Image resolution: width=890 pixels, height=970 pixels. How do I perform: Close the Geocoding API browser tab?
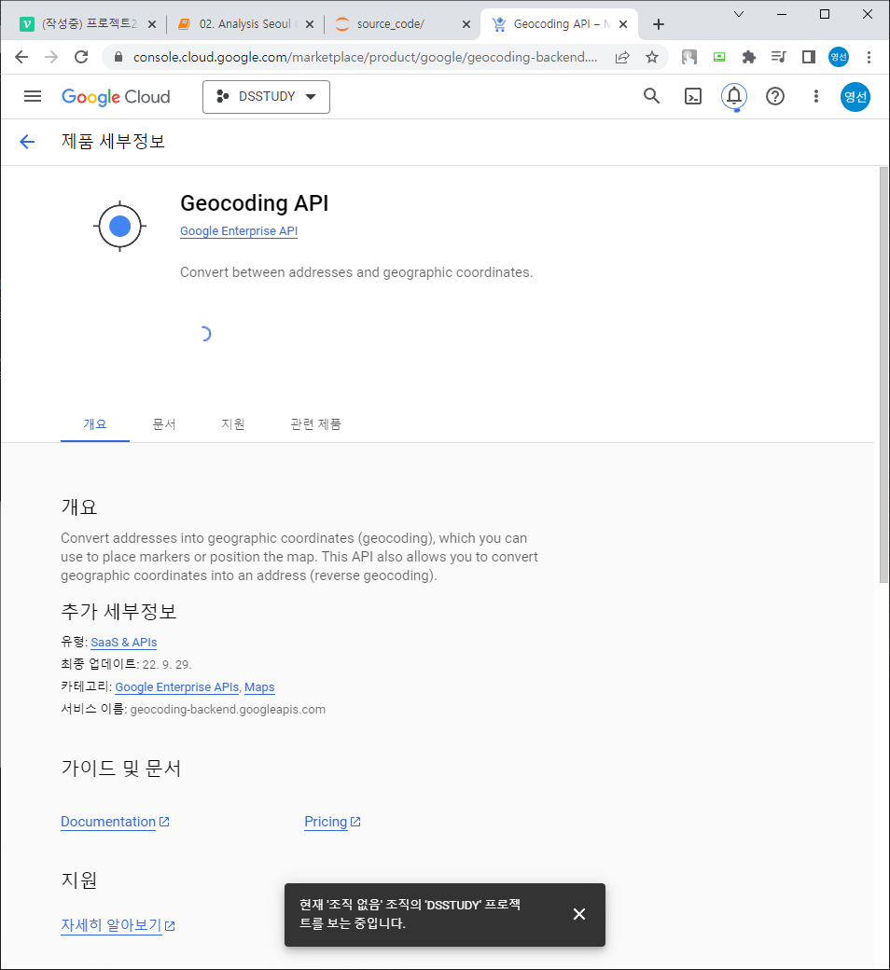[623, 24]
